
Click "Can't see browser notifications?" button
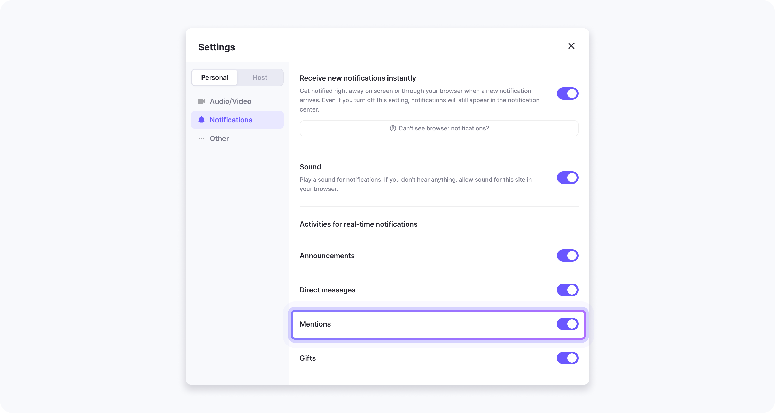pyautogui.click(x=439, y=128)
